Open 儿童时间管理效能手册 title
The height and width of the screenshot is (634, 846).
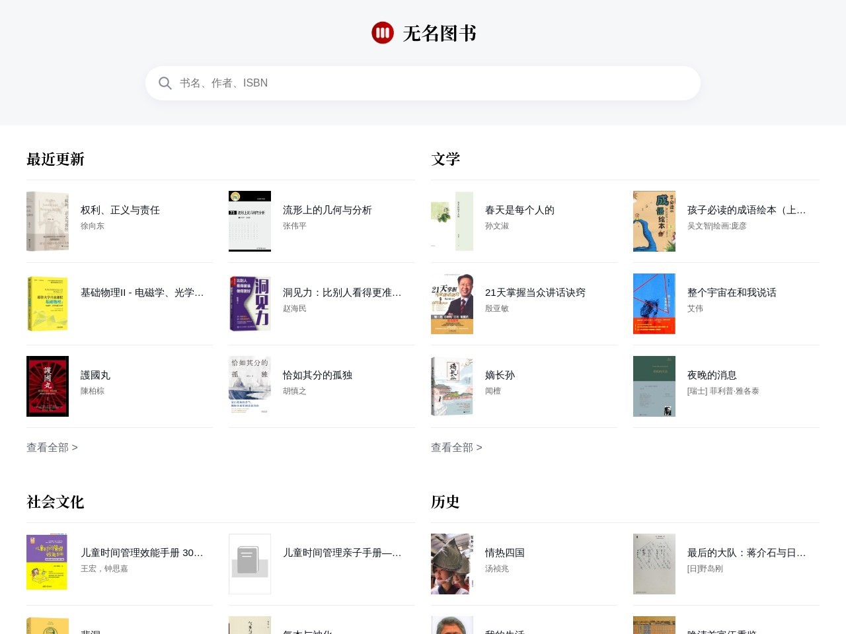pyautogui.click(x=141, y=553)
